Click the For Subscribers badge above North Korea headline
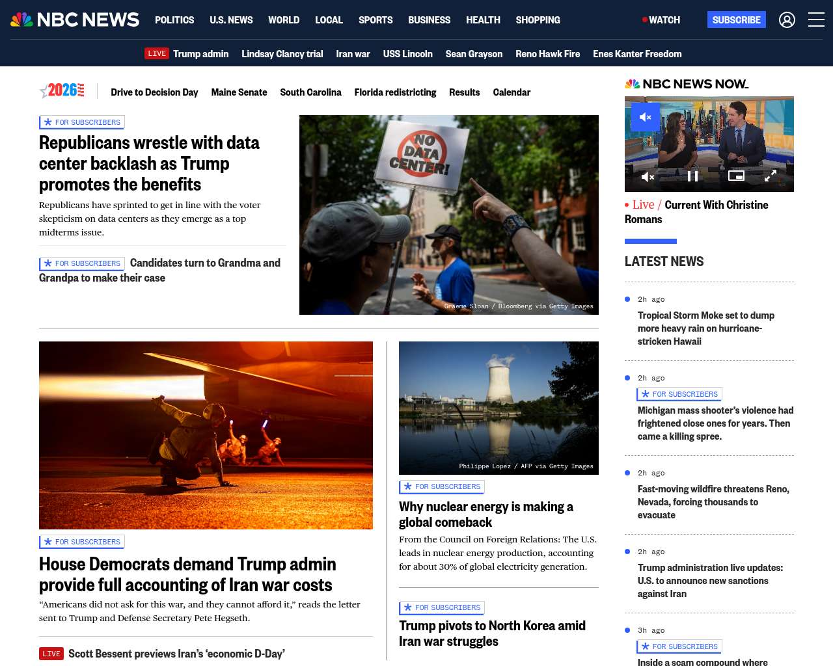The height and width of the screenshot is (666, 833). pyautogui.click(x=441, y=607)
